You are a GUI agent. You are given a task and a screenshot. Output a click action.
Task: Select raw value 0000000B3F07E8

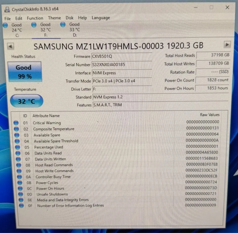(x=202, y=164)
